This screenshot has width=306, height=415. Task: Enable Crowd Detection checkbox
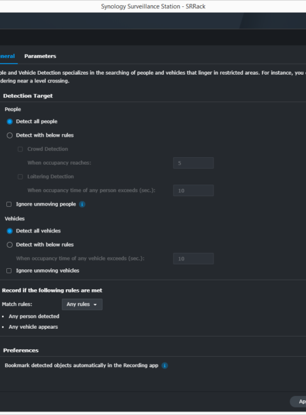click(20, 149)
